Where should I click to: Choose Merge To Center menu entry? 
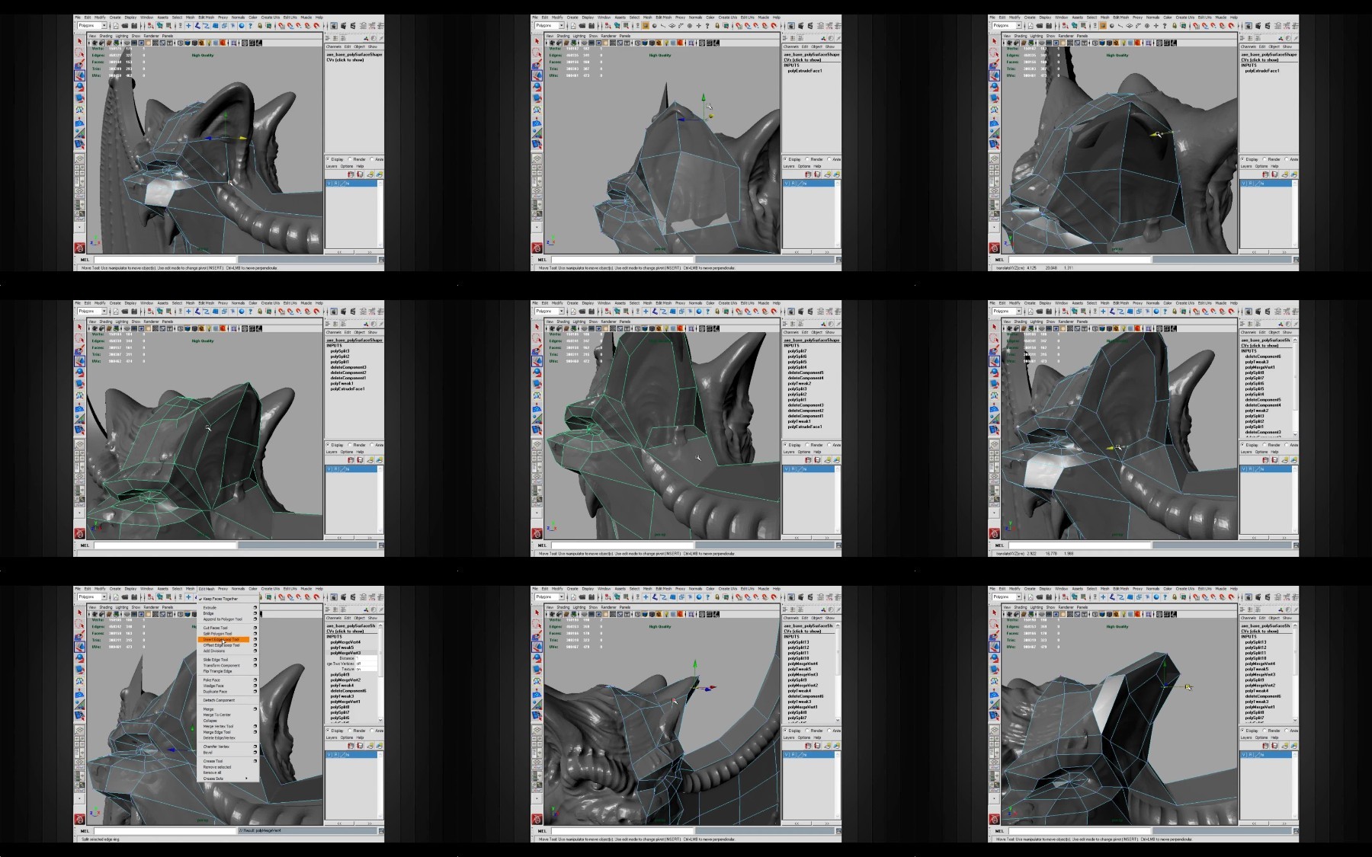[x=216, y=715]
